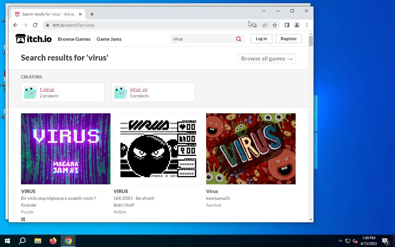Viewport: 395px width, 247px height.
Task: Click Kratoke author name
Action: (29, 205)
